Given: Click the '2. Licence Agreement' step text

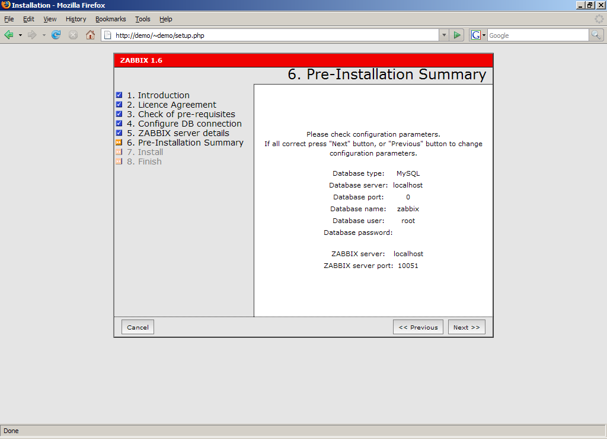Looking at the screenshot, I should click(171, 105).
